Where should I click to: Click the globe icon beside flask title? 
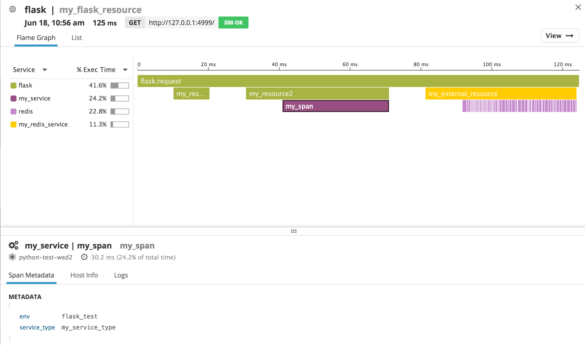(x=12, y=9)
